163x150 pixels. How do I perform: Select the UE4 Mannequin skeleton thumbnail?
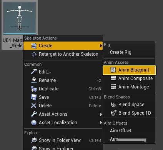pos(20,18)
